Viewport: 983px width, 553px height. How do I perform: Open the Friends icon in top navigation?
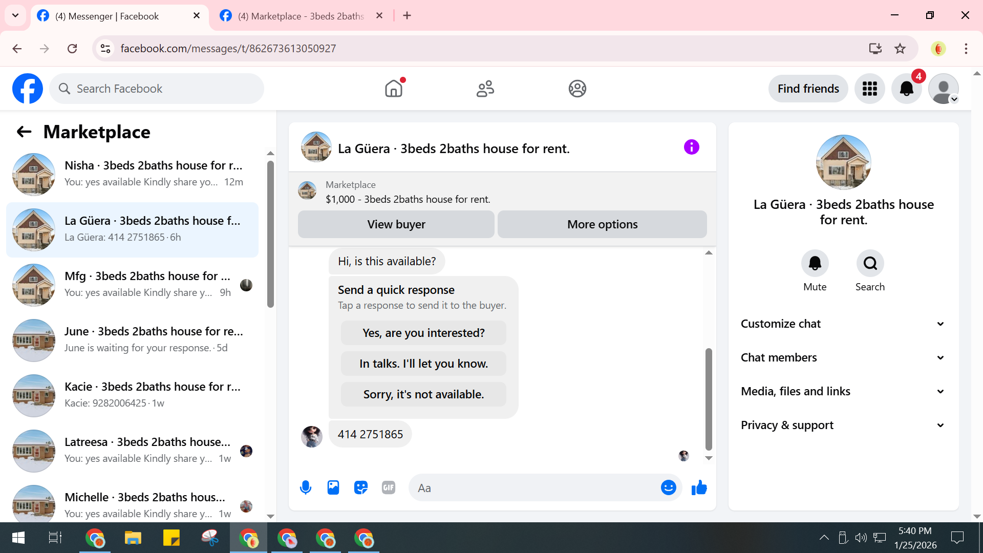click(x=485, y=89)
